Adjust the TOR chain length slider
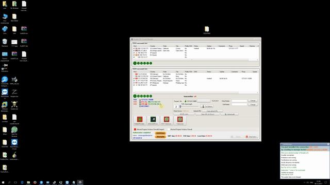This screenshot has height=185, width=330. pyautogui.click(x=189, y=106)
